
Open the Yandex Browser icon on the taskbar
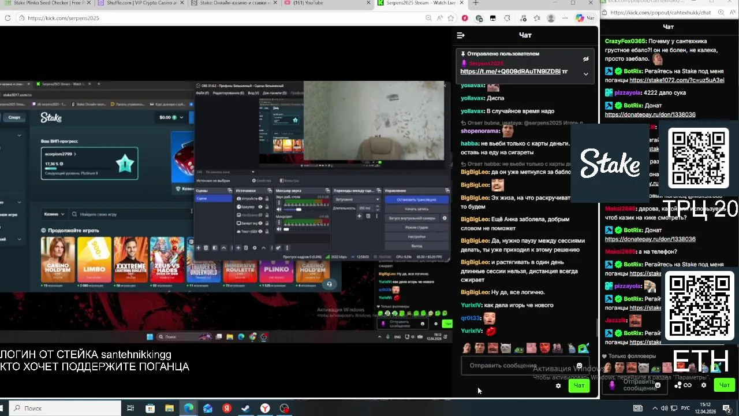265,408
